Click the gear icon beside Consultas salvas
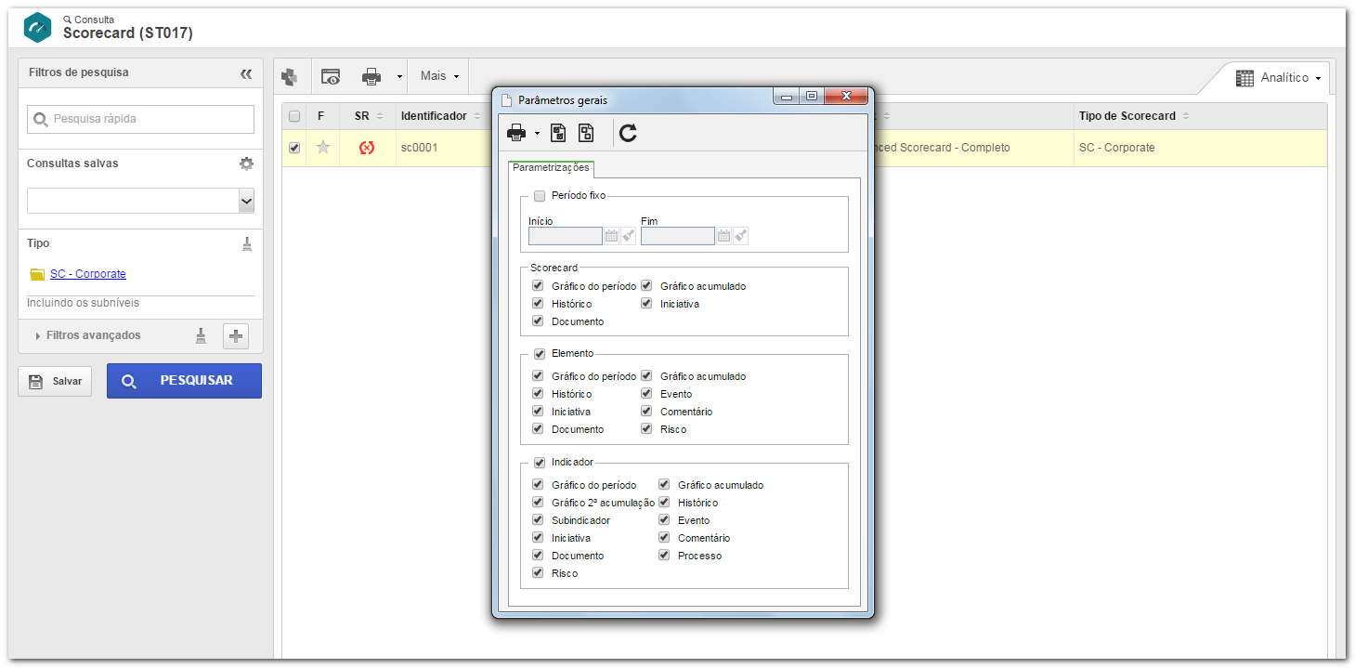The image size is (1355, 668). coord(246,164)
